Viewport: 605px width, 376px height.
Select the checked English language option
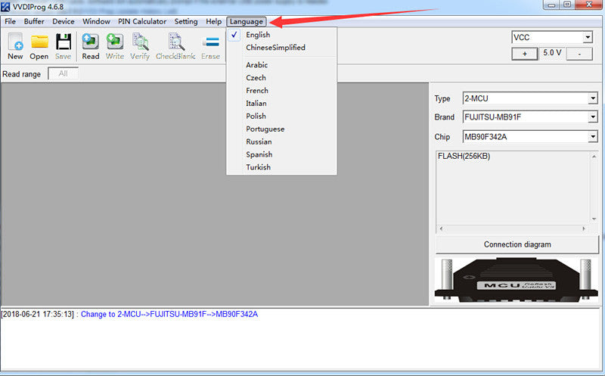258,35
